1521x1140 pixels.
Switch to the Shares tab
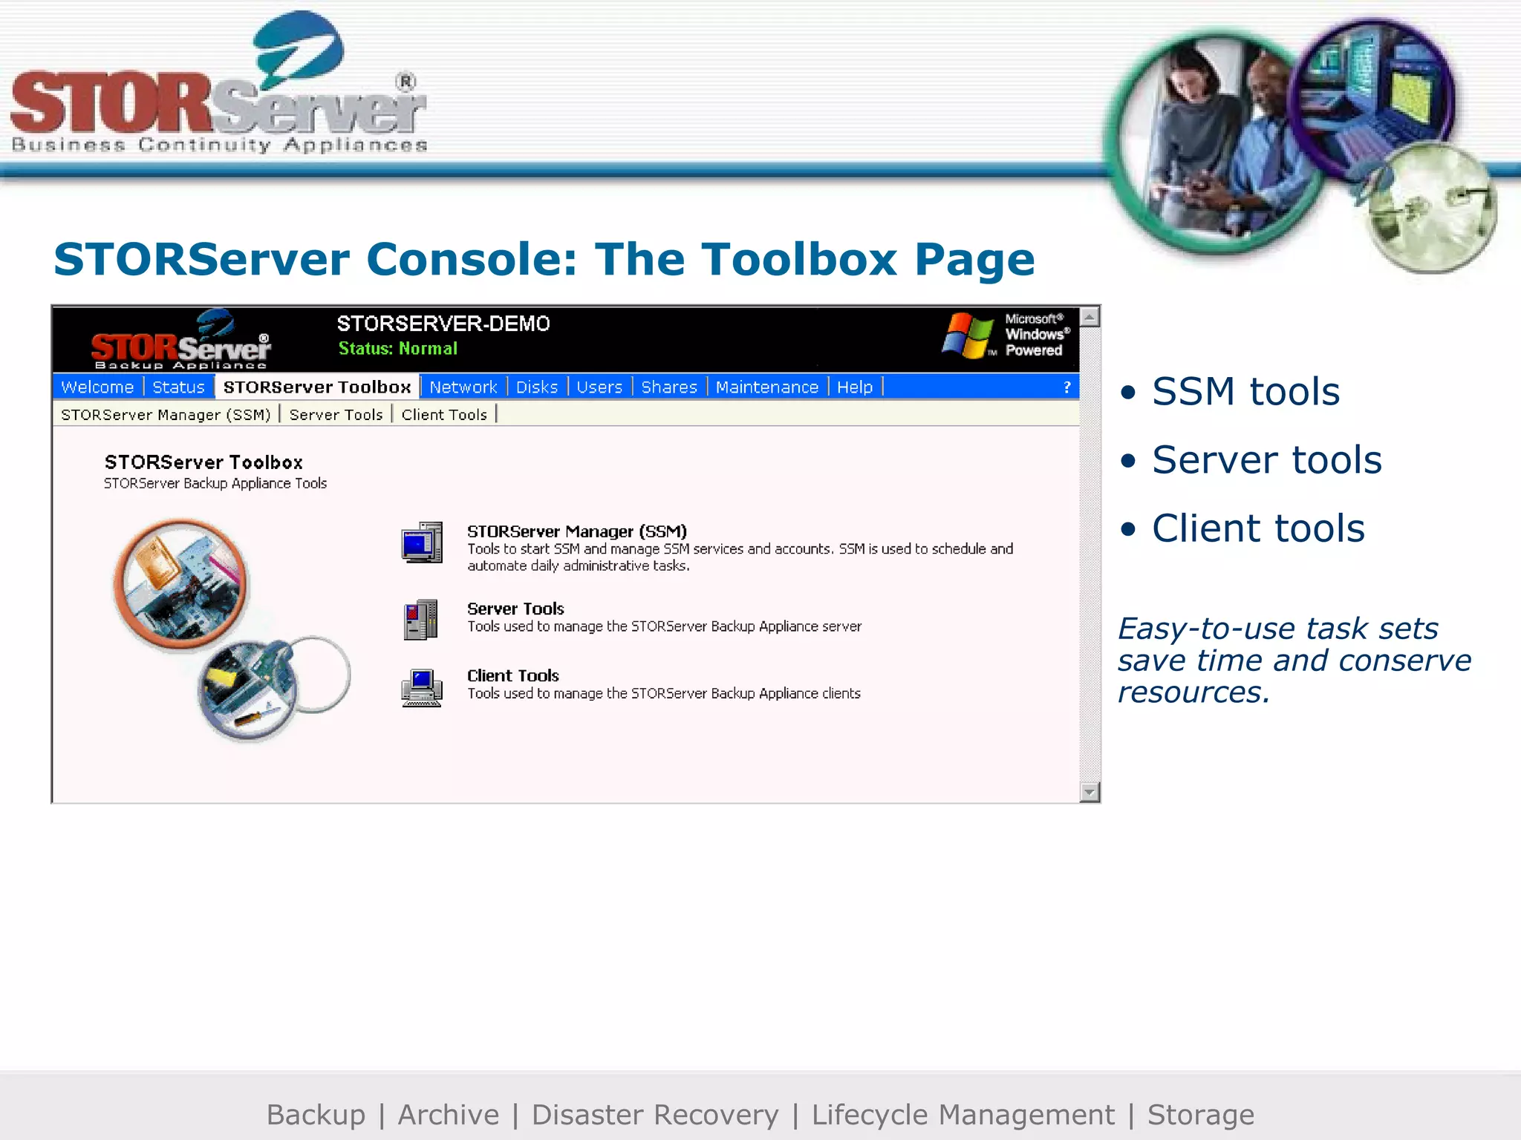click(669, 387)
